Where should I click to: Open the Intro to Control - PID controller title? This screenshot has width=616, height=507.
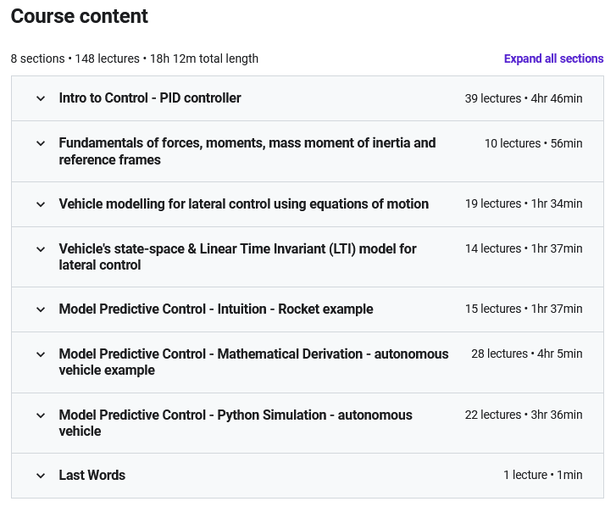150,98
